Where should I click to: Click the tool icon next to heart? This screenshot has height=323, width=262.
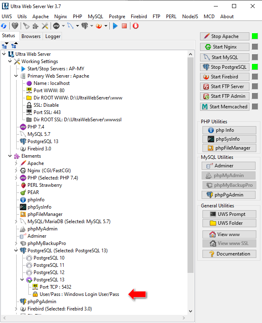(x=26, y=26)
